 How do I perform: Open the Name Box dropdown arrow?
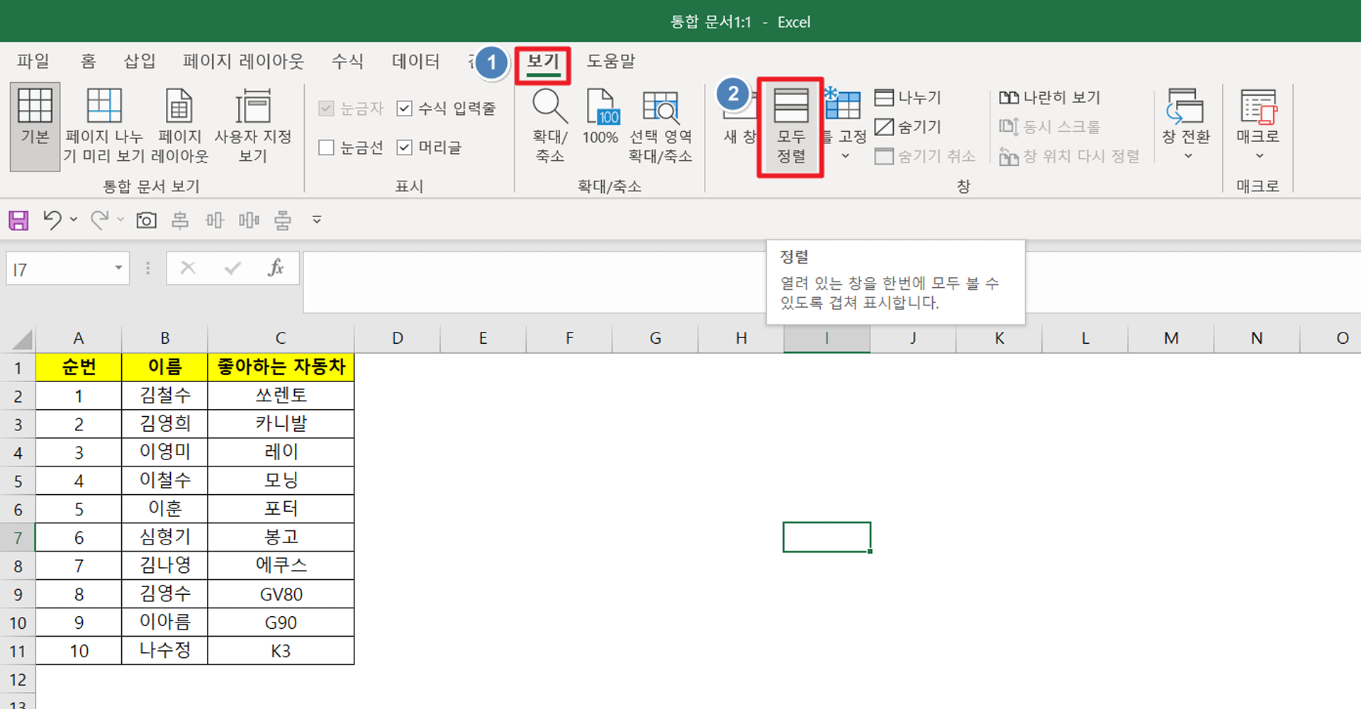(x=118, y=268)
